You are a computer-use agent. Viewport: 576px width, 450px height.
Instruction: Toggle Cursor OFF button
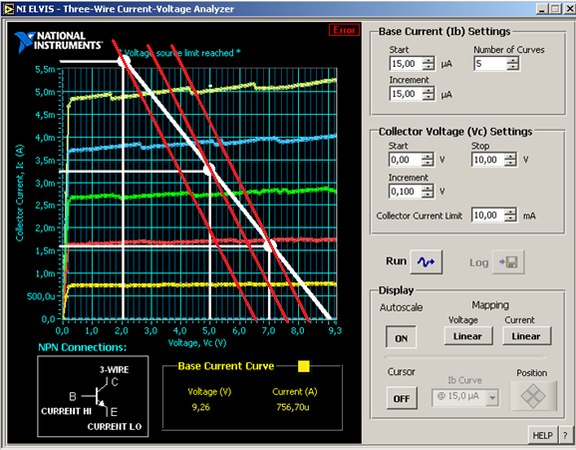pos(402,398)
